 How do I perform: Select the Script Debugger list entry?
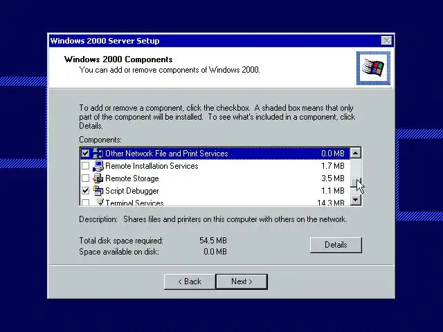[215, 191]
